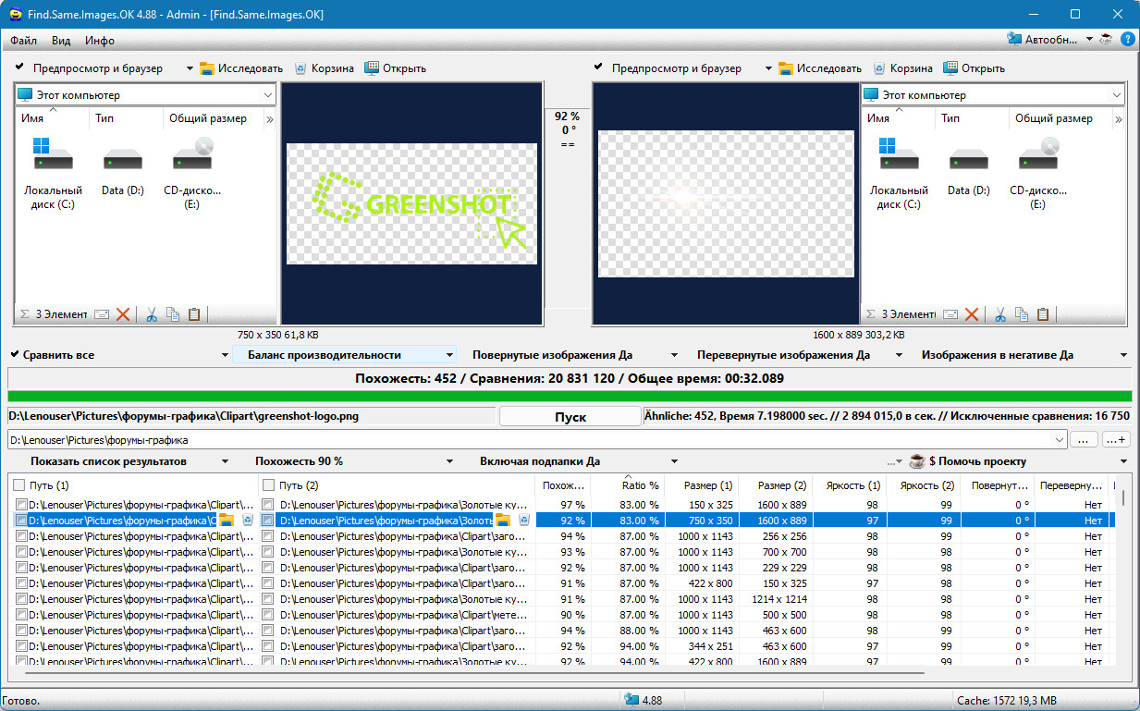The image size is (1140, 711).
Task: Click the recycle bin icon in the selected row's Путь (2) cell
Action: pos(523,521)
